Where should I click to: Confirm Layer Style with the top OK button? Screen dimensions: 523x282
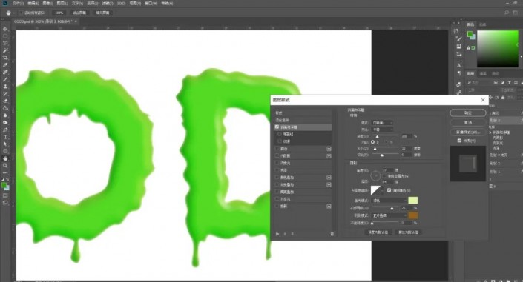(467, 113)
